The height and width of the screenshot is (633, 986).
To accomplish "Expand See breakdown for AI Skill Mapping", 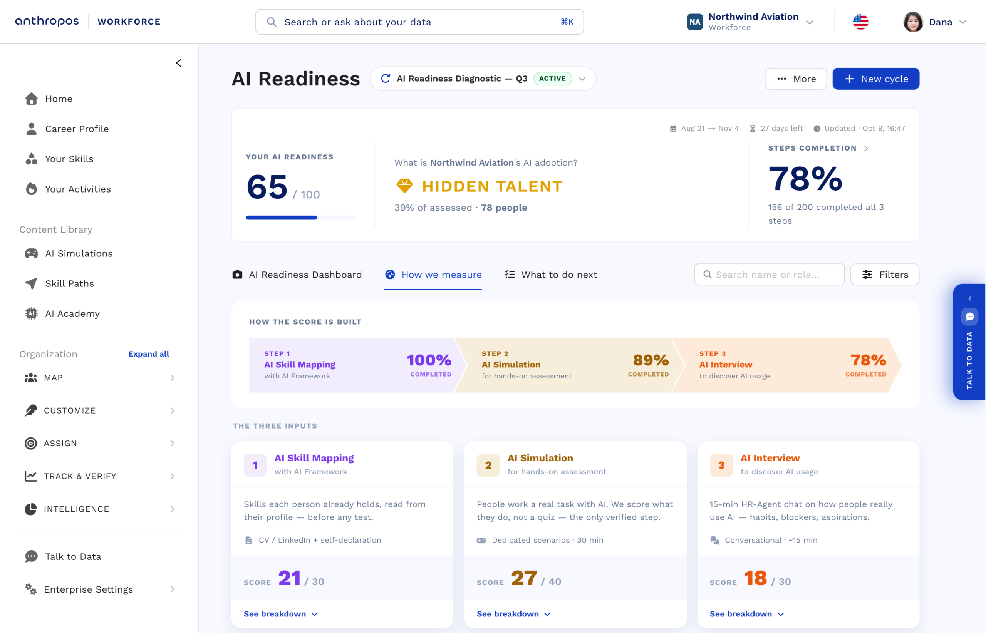I will click(281, 614).
